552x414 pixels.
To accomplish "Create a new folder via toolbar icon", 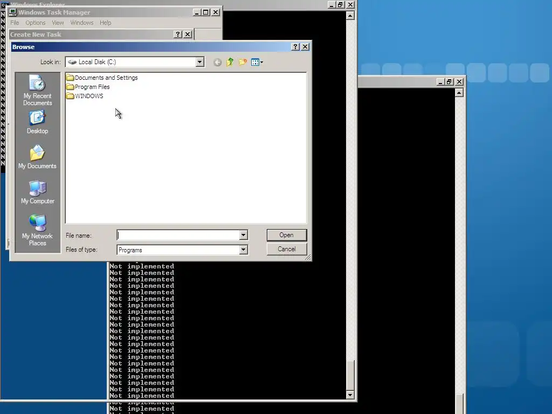I will click(243, 63).
